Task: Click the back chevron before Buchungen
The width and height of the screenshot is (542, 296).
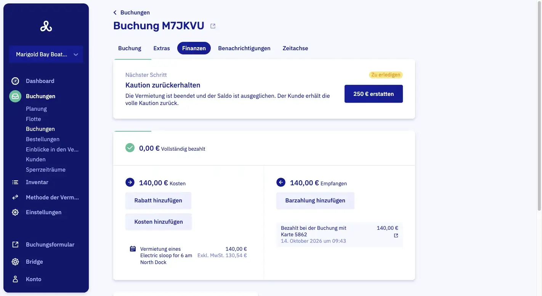Action: (x=115, y=13)
